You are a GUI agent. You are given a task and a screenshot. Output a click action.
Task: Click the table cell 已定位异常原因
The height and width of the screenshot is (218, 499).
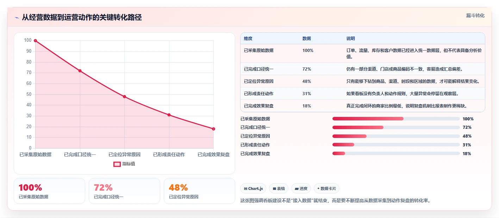[x=259, y=81]
